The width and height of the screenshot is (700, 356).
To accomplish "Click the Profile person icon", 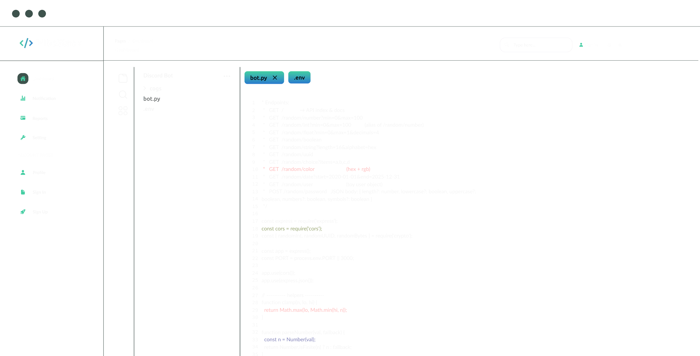I will (x=23, y=172).
